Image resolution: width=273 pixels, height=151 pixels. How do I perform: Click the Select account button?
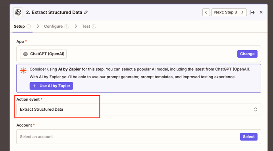(249, 137)
